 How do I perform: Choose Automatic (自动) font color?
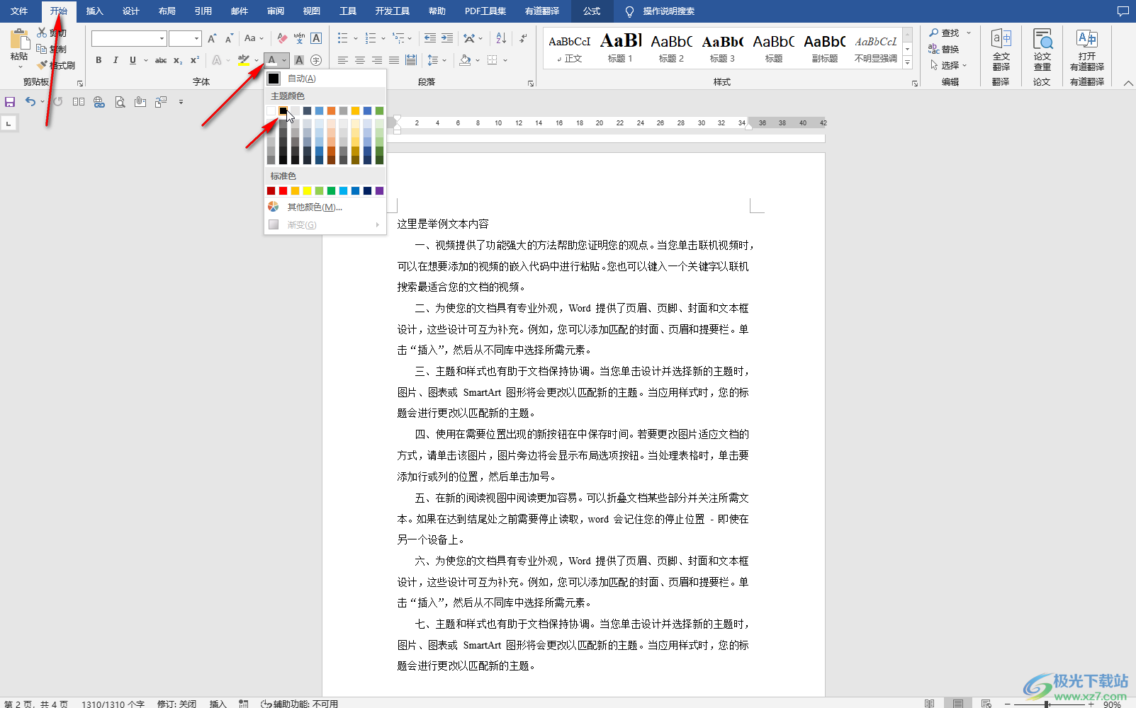pyautogui.click(x=325, y=79)
